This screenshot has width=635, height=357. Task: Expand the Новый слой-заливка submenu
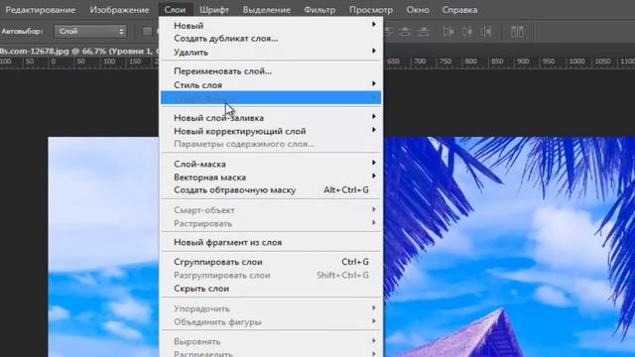pyautogui.click(x=271, y=118)
